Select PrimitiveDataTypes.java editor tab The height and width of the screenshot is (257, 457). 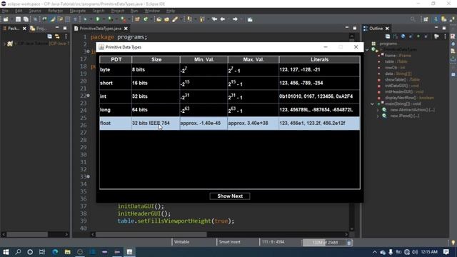pyautogui.click(x=100, y=29)
